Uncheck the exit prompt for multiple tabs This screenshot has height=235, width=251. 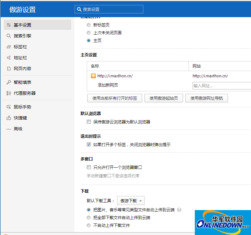click(89, 144)
